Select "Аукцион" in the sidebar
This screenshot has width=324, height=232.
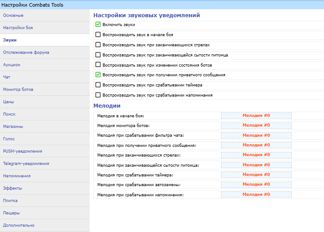click(x=11, y=65)
